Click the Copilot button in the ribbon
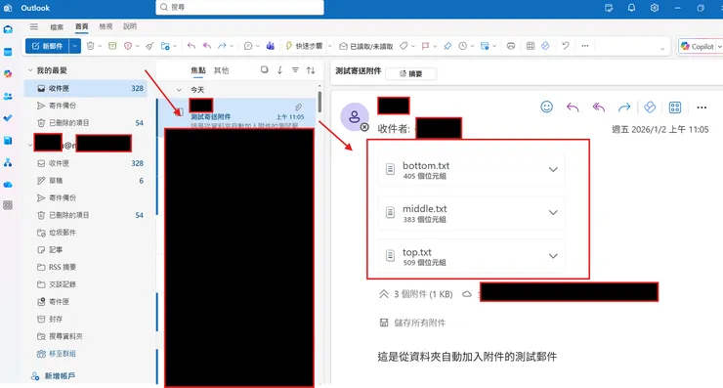 pyautogui.click(x=698, y=46)
